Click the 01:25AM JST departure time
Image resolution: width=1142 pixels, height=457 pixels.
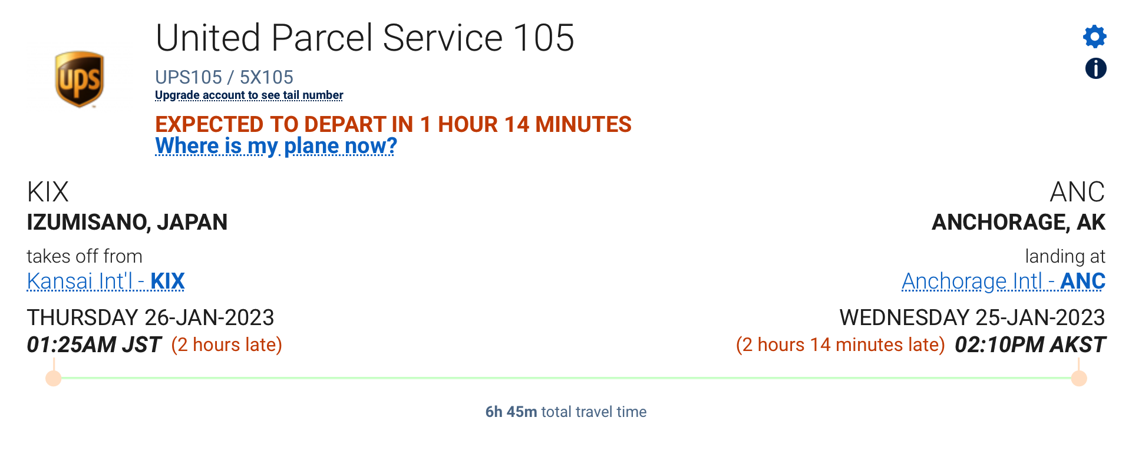coord(94,345)
